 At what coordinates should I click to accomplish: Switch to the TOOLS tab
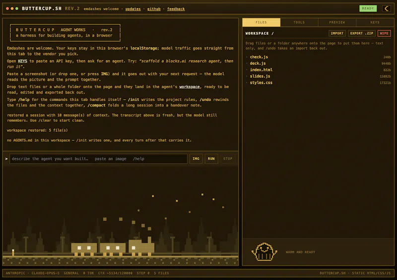[x=299, y=22]
